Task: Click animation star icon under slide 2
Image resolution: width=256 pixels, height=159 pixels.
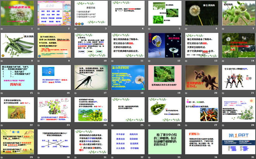Action: click(x=39, y=29)
